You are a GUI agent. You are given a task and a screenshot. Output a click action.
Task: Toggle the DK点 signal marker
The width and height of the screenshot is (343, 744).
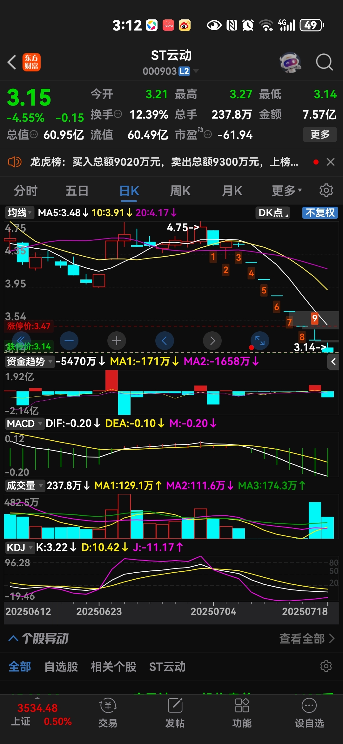pyautogui.click(x=273, y=212)
